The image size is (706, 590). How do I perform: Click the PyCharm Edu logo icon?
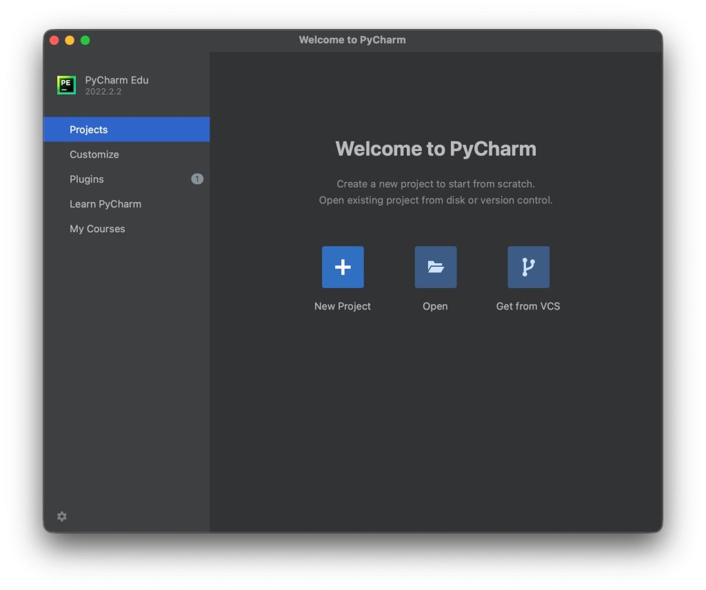pos(66,85)
